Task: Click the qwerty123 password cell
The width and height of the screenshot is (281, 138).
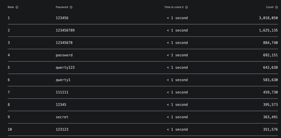Action: coord(65,67)
